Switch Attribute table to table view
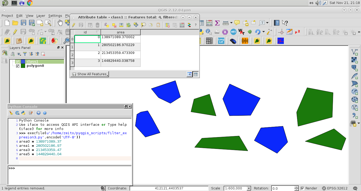This screenshot has width=361, height=191. (x=196, y=74)
